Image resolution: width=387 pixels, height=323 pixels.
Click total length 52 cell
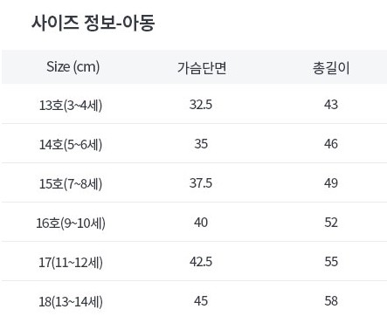coord(331,223)
